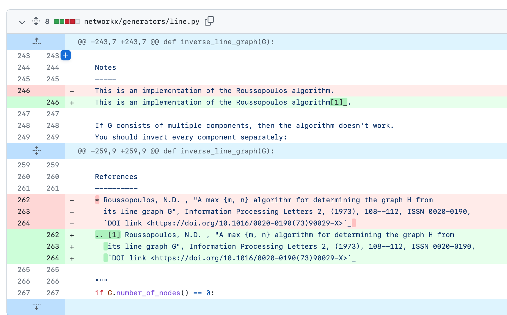Click the hunk header starting with -259,9
507x315 pixels.
pyautogui.click(x=176, y=151)
